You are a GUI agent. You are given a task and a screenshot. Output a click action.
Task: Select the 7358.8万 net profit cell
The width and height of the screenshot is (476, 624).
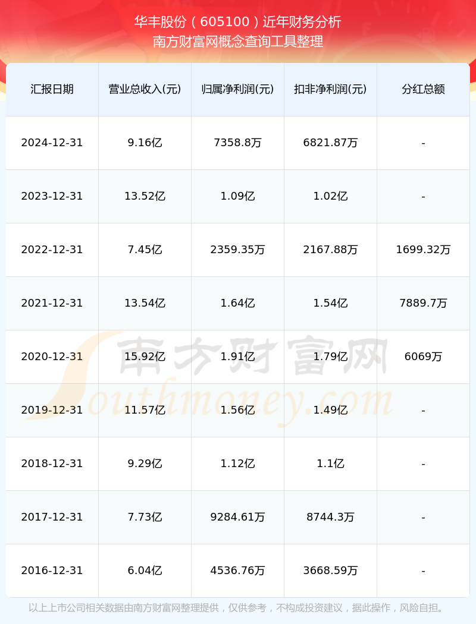click(x=238, y=143)
